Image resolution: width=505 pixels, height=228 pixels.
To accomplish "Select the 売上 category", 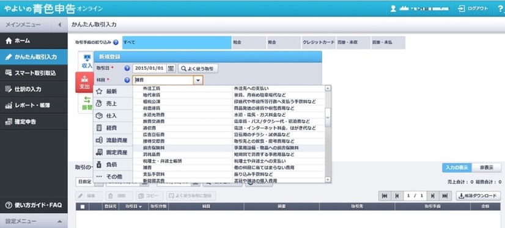I will tap(112, 104).
